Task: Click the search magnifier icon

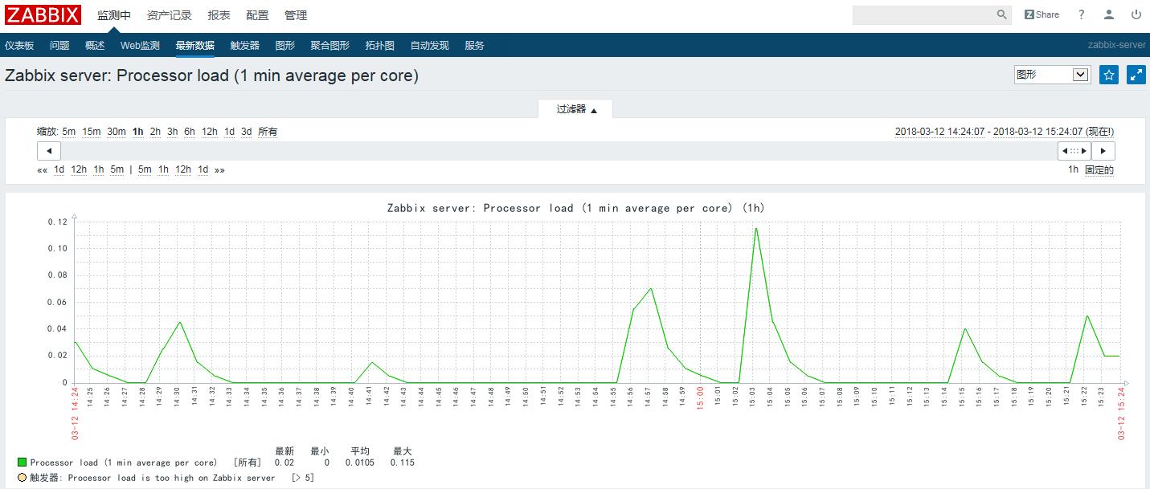Action: (1002, 14)
